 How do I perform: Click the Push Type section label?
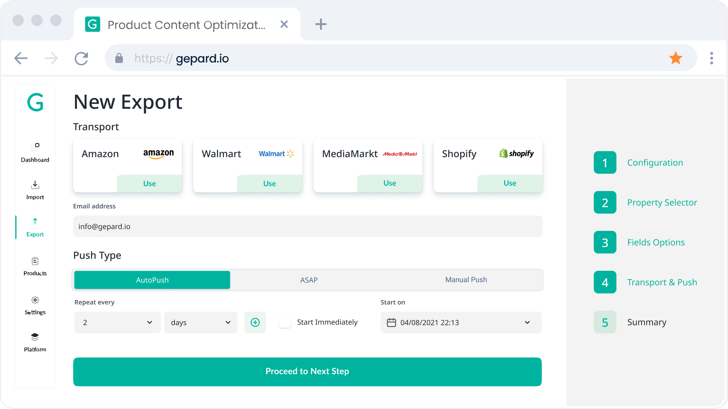coord(97,255)
